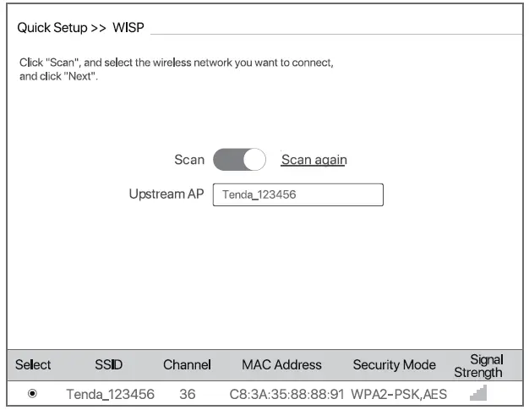Click the Upstream AP label
This screenshot has width=529, height=410.
[166, 194]
